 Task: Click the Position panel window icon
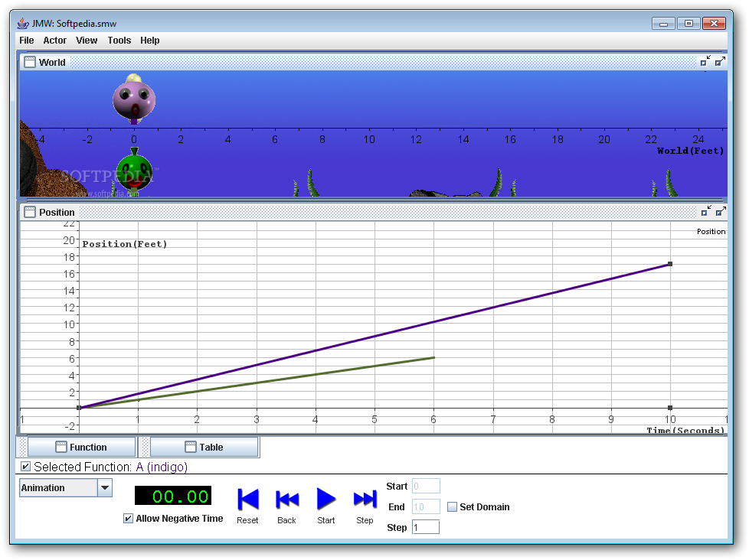tap(30, 212)
